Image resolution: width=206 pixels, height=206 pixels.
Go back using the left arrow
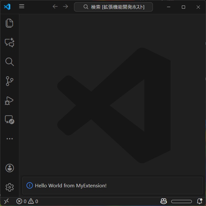pos(55,7)
